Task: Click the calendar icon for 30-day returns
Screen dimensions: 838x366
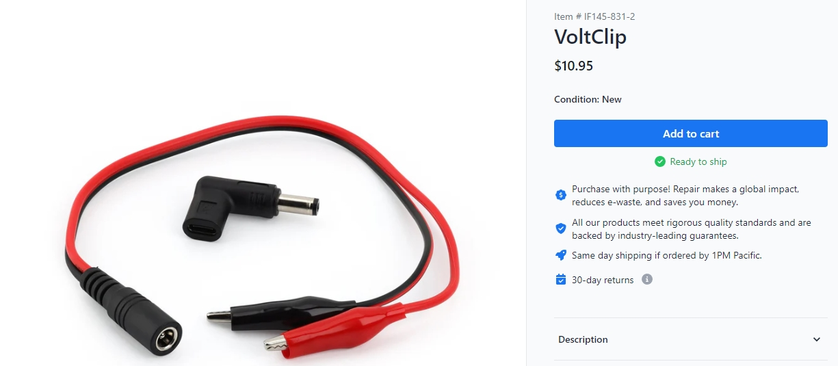Action: click(x=561, y=280)
